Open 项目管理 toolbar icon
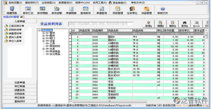211x110 pixels. click(x=118, y=10)
